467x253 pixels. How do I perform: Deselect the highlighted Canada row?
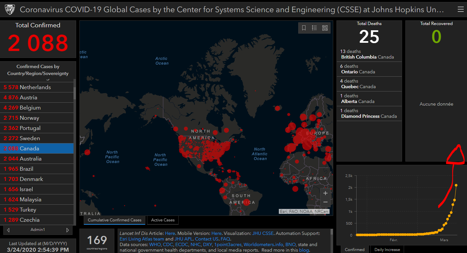click(37, 148)
